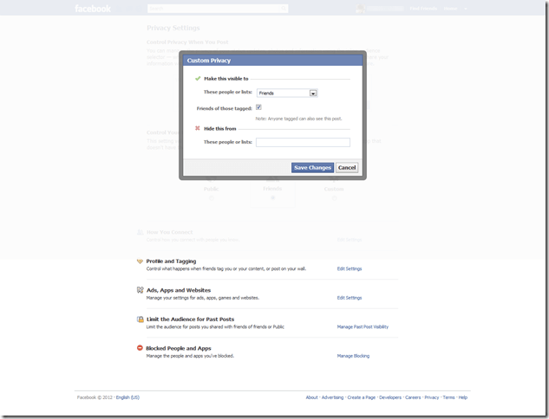Click the Find Friends menu item
549x419 pixels.
coord(423,9)
